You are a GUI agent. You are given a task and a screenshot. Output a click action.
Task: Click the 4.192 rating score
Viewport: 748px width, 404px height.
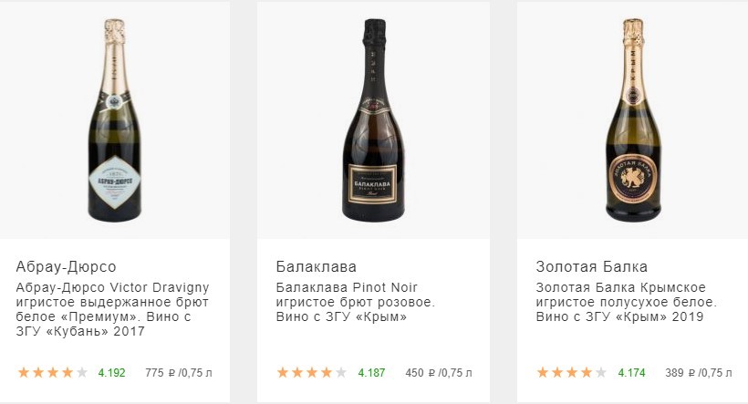coord(111,373)
